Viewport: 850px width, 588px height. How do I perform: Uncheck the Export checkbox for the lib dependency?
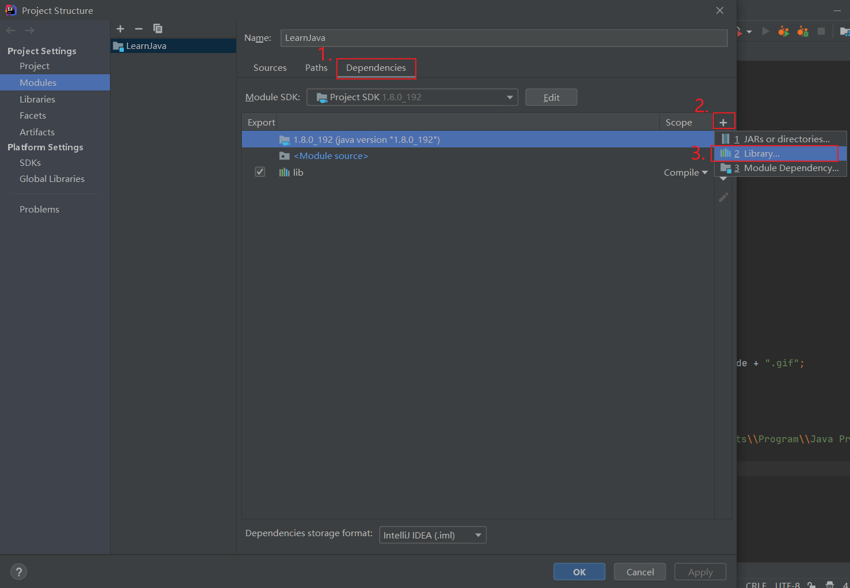260,172
